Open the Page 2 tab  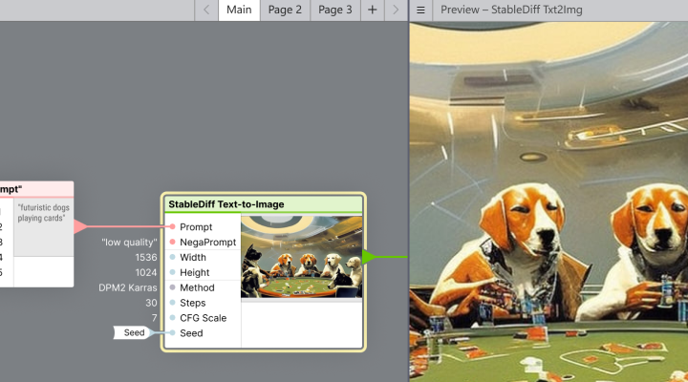pyautogui.click(x=285, y=10)
